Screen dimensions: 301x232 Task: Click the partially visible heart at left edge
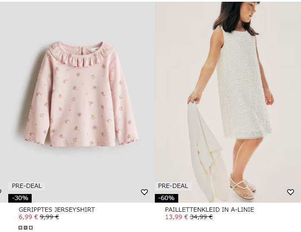[x=0, y=191]
